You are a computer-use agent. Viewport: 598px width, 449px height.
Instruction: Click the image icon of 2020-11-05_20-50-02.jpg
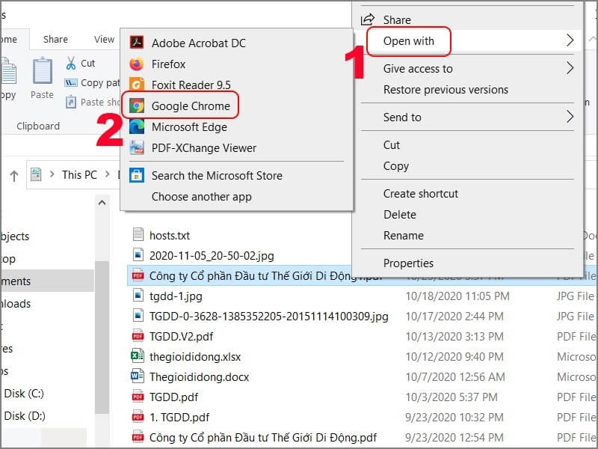tap(138, 254)
